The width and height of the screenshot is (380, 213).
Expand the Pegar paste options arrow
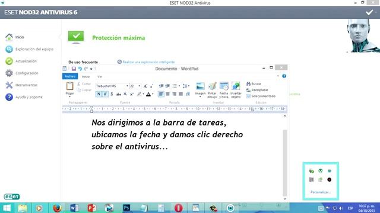(69, 96)
